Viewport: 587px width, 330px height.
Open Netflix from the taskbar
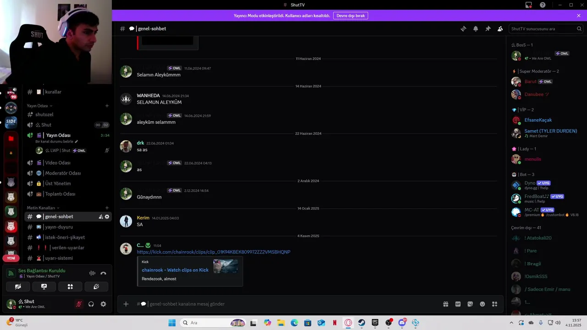click(335, 323)
